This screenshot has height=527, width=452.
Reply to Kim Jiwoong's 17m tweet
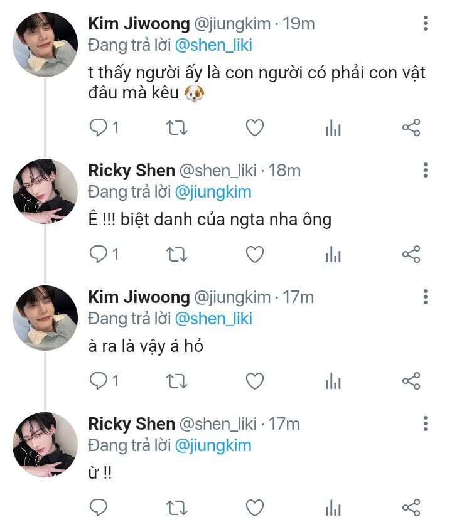click(x=99, y=381)
